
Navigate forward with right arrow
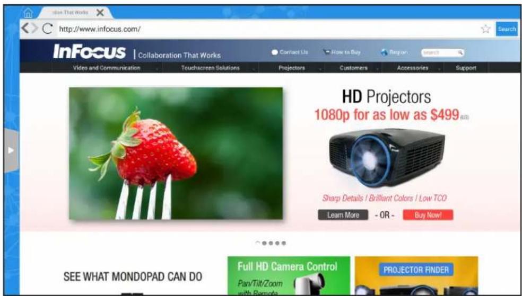point(35,29)
